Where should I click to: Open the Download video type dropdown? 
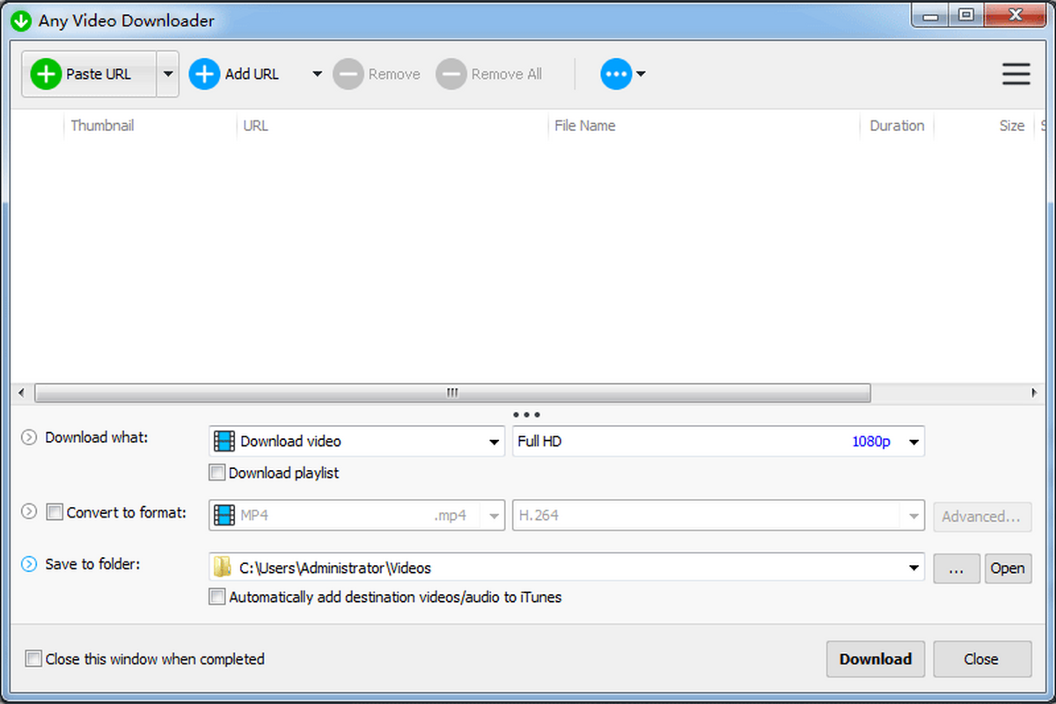point(357,441)
